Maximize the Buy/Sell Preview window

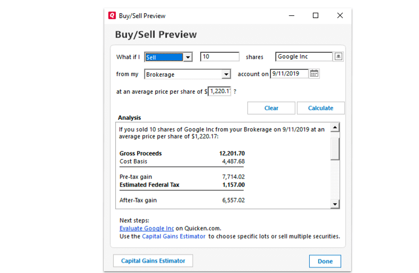tap(316, 15)
